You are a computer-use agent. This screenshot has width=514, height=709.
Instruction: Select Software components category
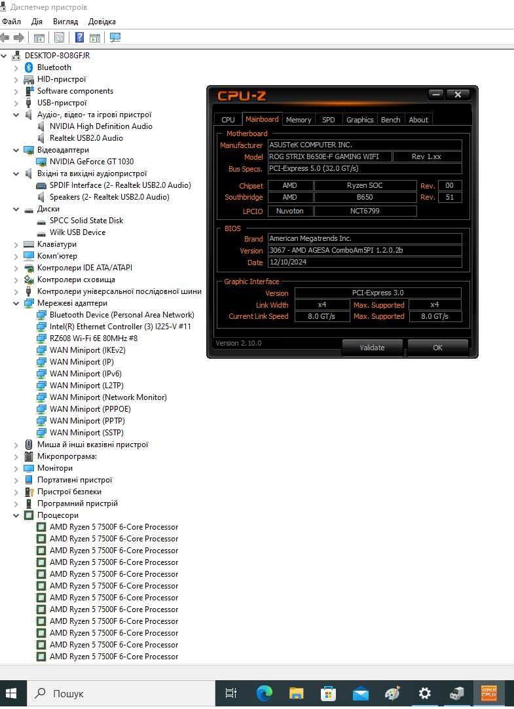[75, 91]
